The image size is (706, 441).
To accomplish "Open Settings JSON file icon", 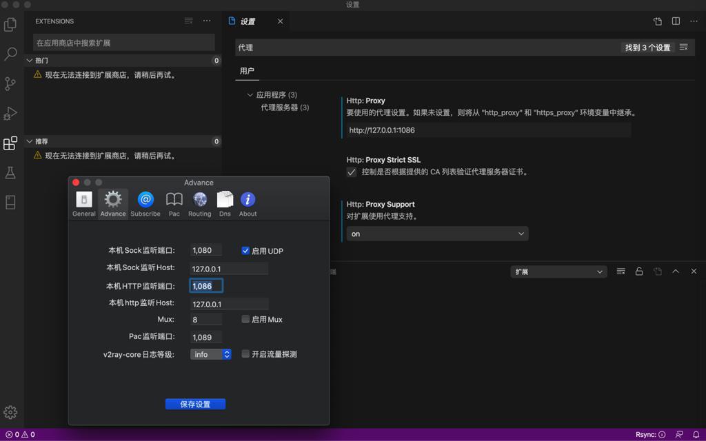I will pos(658,21).
